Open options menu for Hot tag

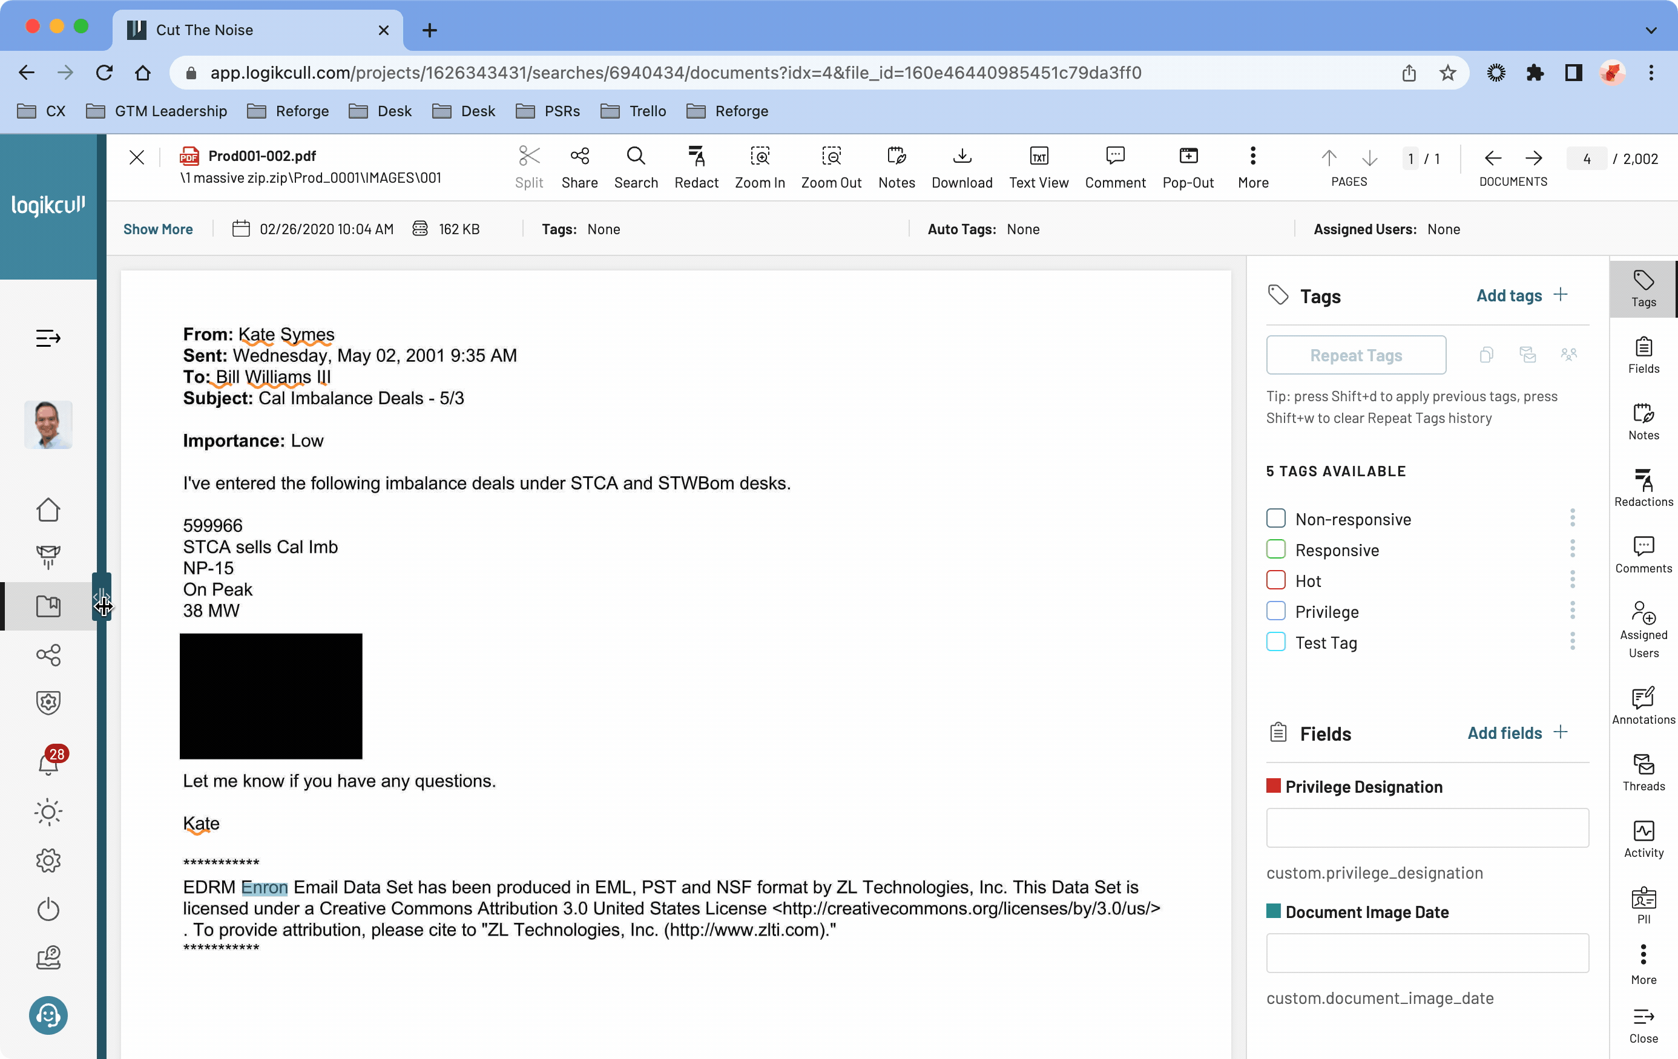point(1572,580)
